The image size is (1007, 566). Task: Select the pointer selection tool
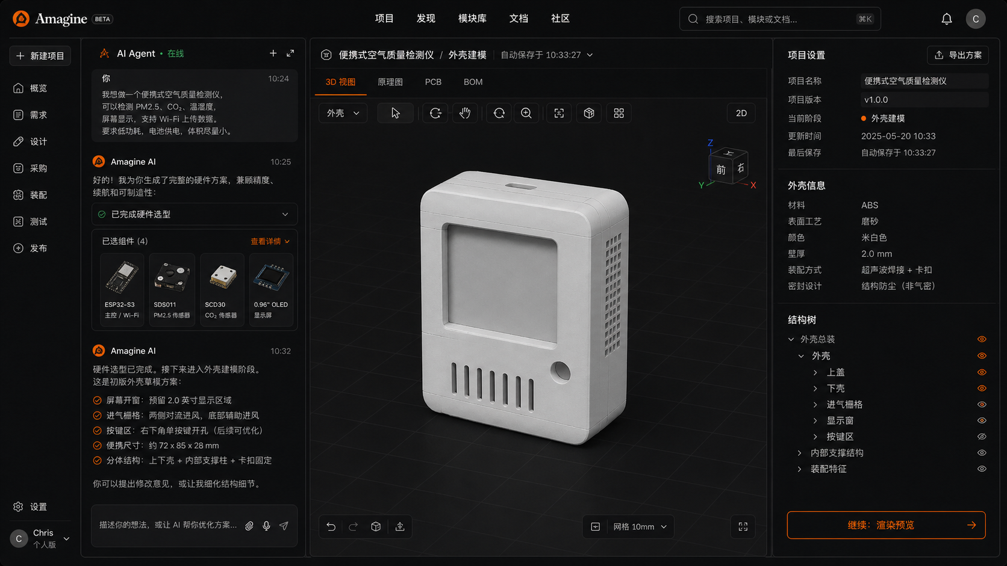(x=395, y=113)
